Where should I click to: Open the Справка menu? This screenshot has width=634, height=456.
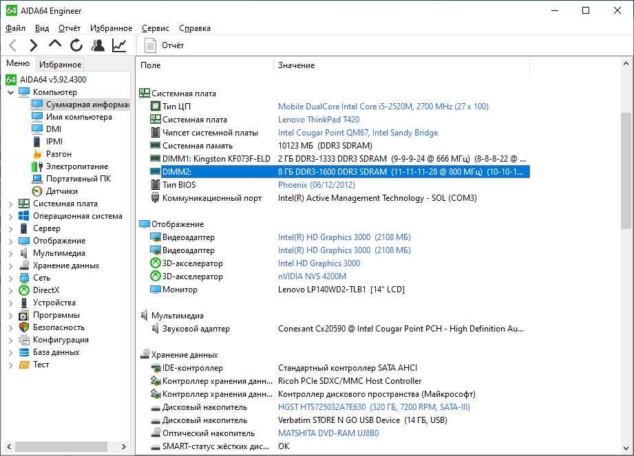(195, 28)
